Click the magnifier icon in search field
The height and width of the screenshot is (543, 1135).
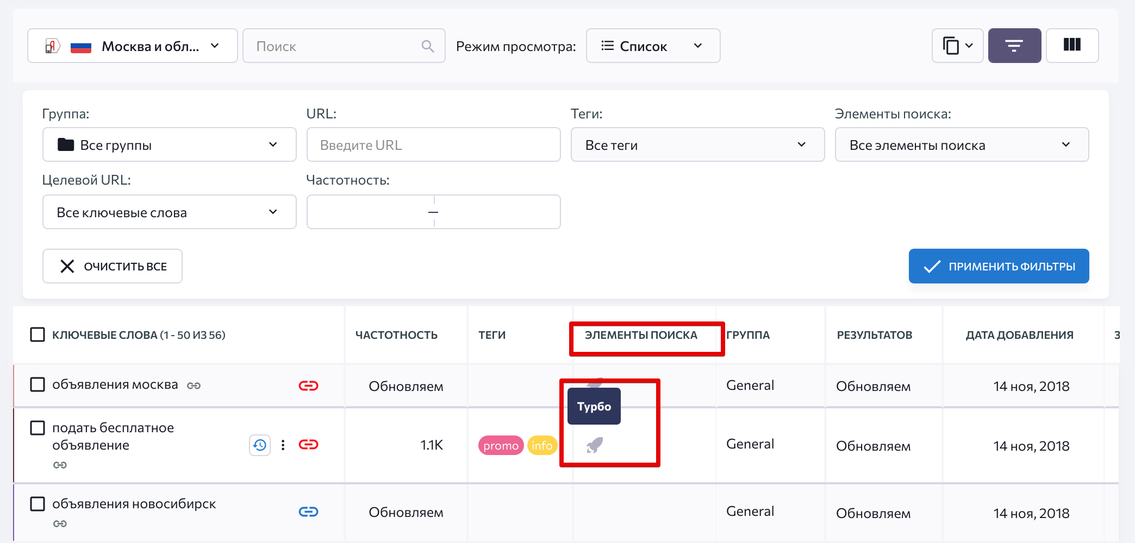(x=428, y=46)
